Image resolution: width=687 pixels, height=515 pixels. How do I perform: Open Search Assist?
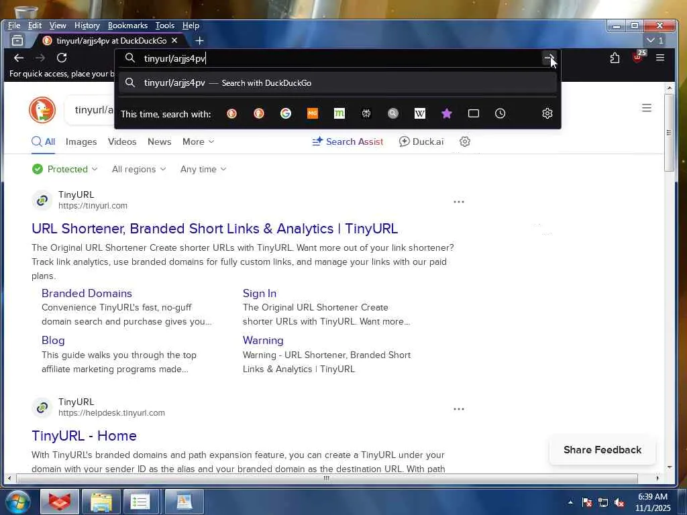(348, 142)
